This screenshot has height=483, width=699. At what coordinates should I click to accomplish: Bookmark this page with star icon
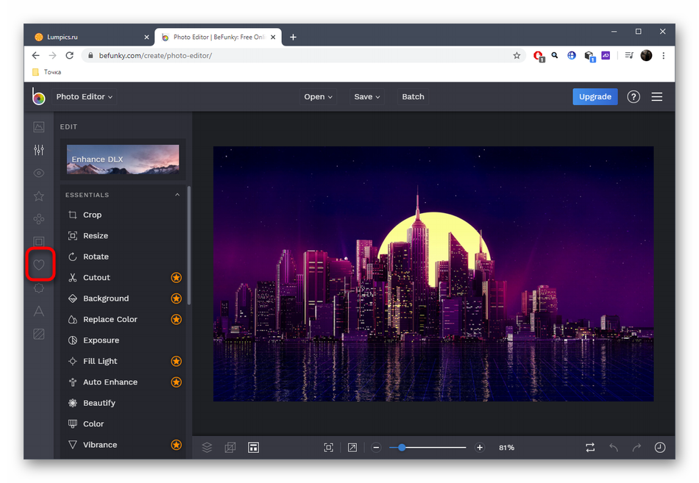point(517,55)
